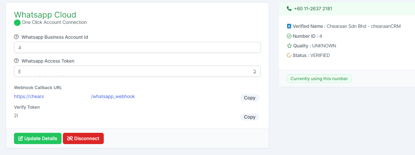Click help icon beside Whatsapp Access Token
415x155 pixels.
tap(16, 61)
